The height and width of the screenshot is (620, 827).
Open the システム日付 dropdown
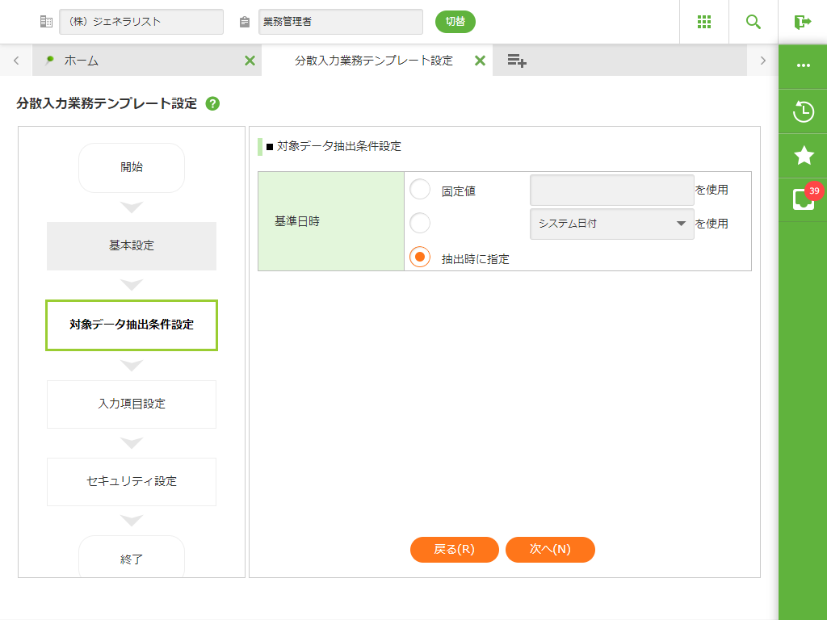point(611,224)
